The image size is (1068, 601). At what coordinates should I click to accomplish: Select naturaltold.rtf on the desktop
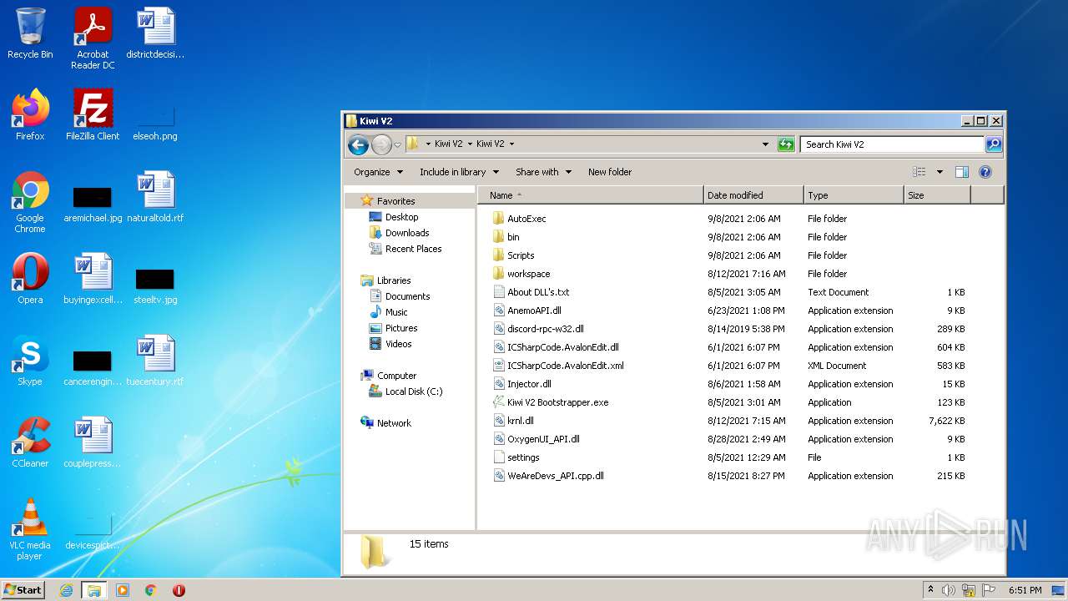pos(155,197)
